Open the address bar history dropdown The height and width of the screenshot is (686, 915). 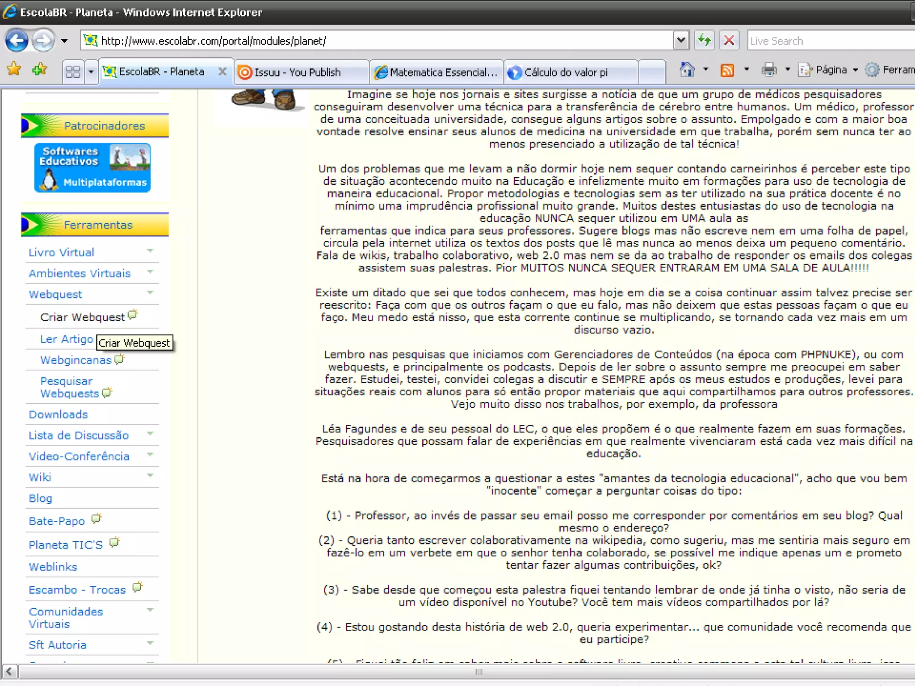point(680,41)
